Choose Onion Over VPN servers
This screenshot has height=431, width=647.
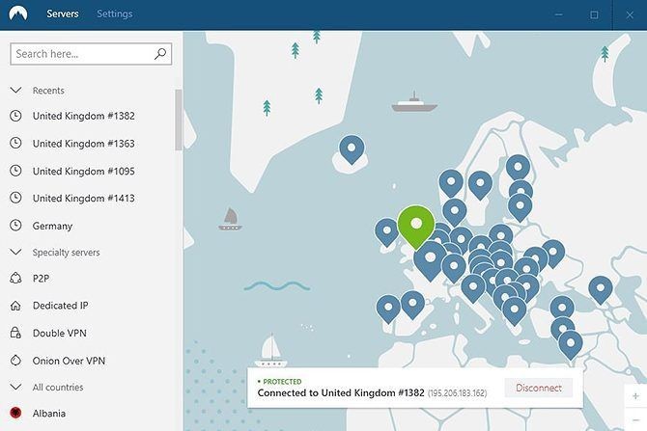(x=69, y=361)
